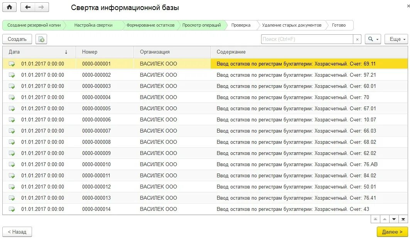Select the Настройка свертки step
Screen dimensions: 410x239
coord(93,25)
